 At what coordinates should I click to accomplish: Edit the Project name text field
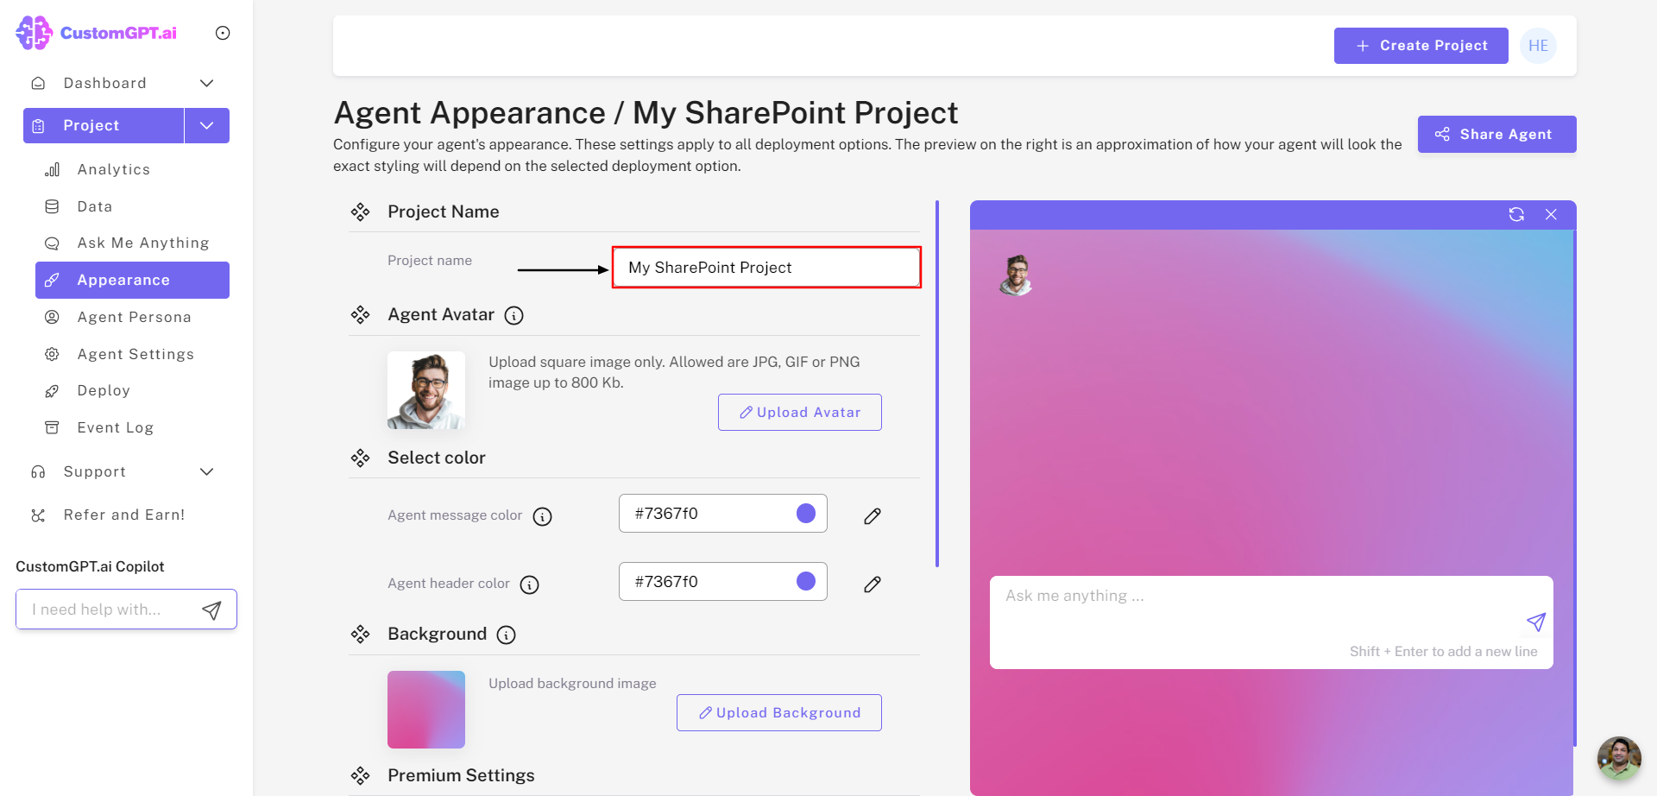click(x=766, y=268)
